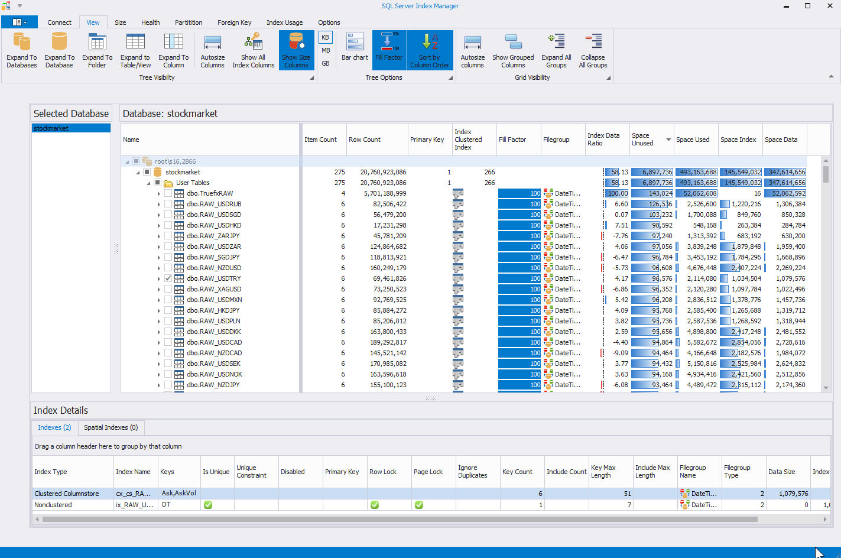The width and height of the screenshot is (841, 558).
Task: Click table icon of dbo.TruefxRAW
Action: coord(179,193)
